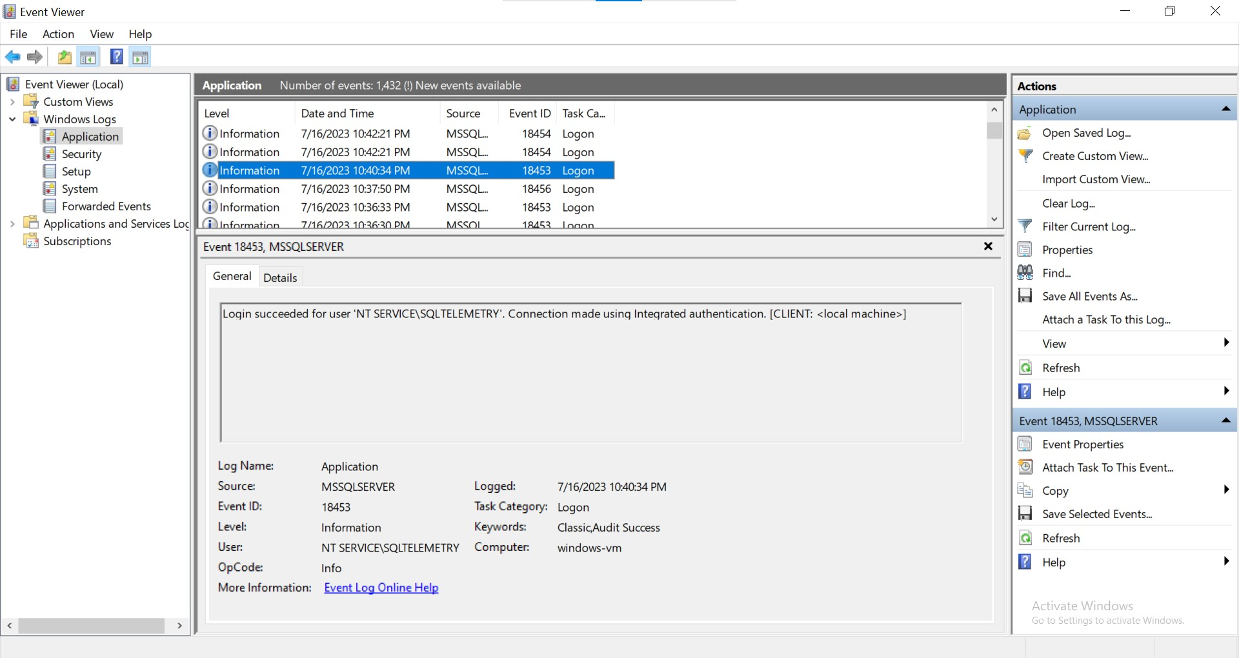Expand the Applications and Services Logs node
Screen dimensions: 1239x658
[x=11, y=223]
